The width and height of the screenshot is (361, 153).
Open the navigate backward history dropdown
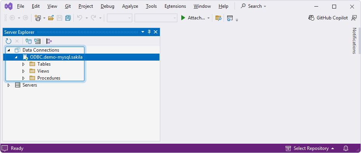(19, 18)
